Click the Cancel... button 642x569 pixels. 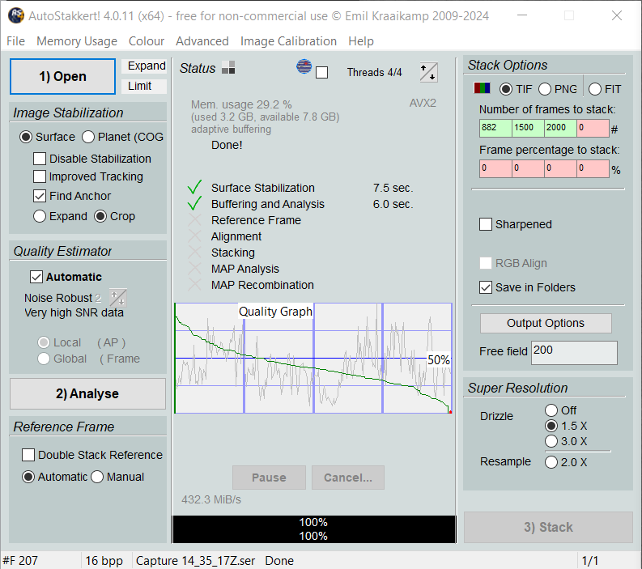pyautogui.click(x=348, y=478)
